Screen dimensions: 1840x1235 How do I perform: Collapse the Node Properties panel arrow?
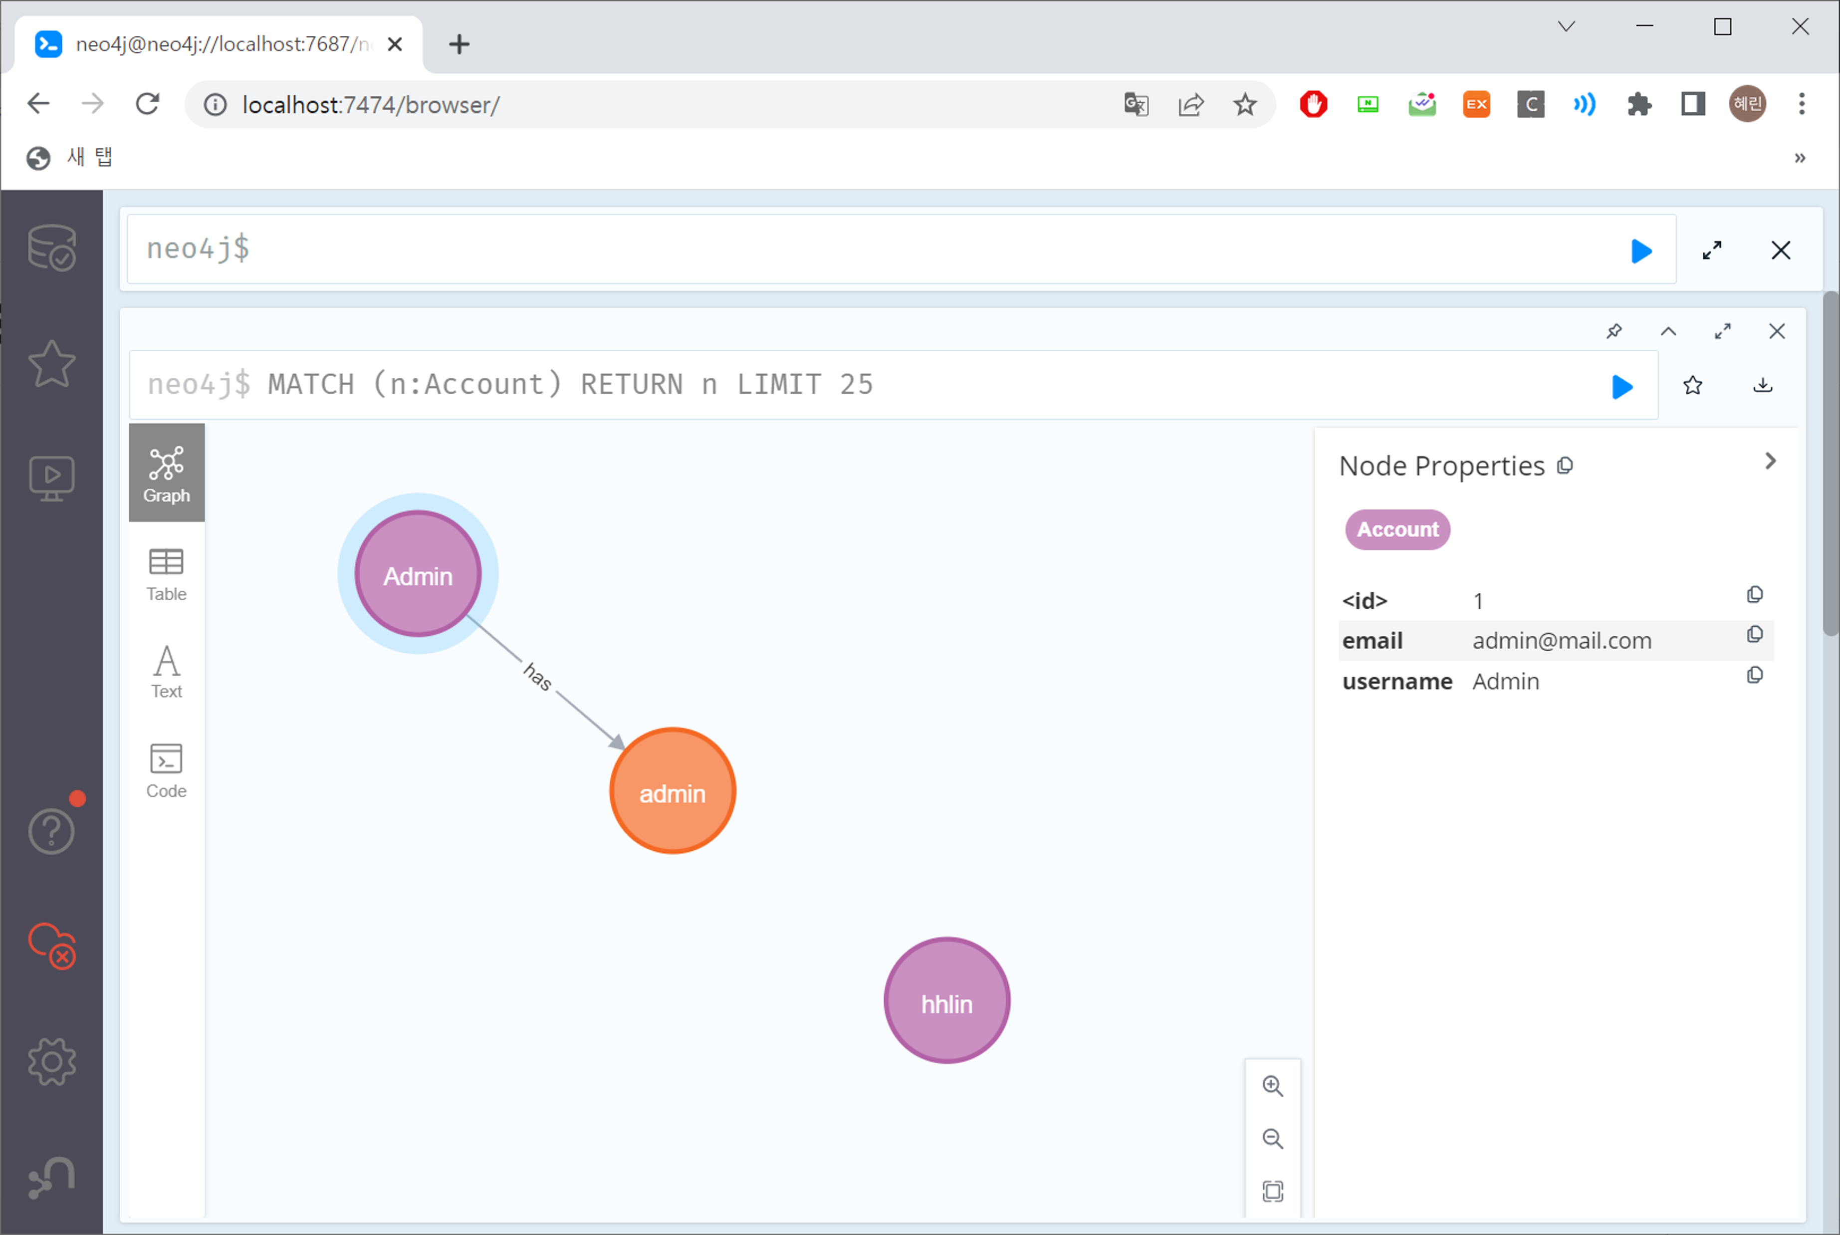[1771, 462]
